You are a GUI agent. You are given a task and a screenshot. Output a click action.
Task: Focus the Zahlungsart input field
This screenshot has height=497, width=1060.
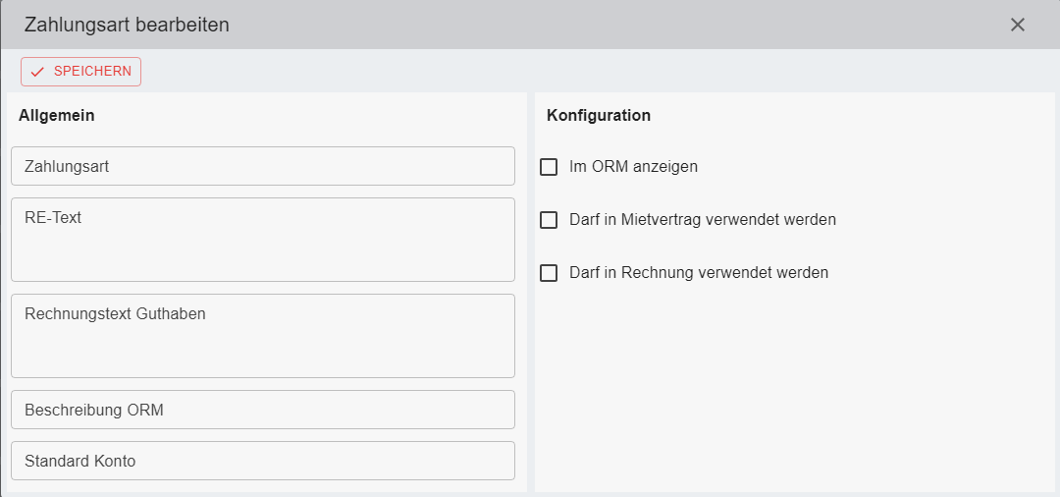coord(262,166)
